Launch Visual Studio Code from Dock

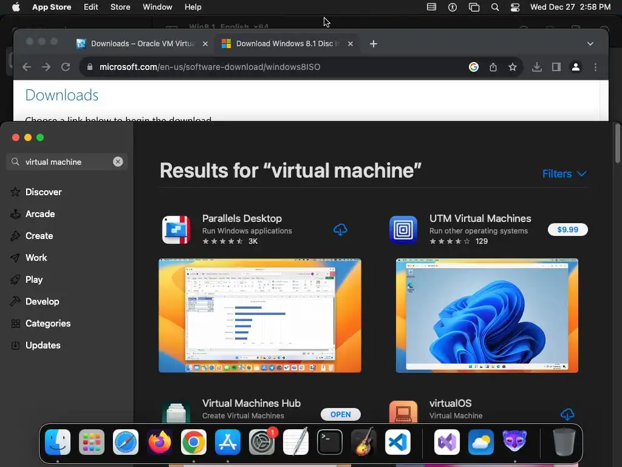tap(397, 442)
